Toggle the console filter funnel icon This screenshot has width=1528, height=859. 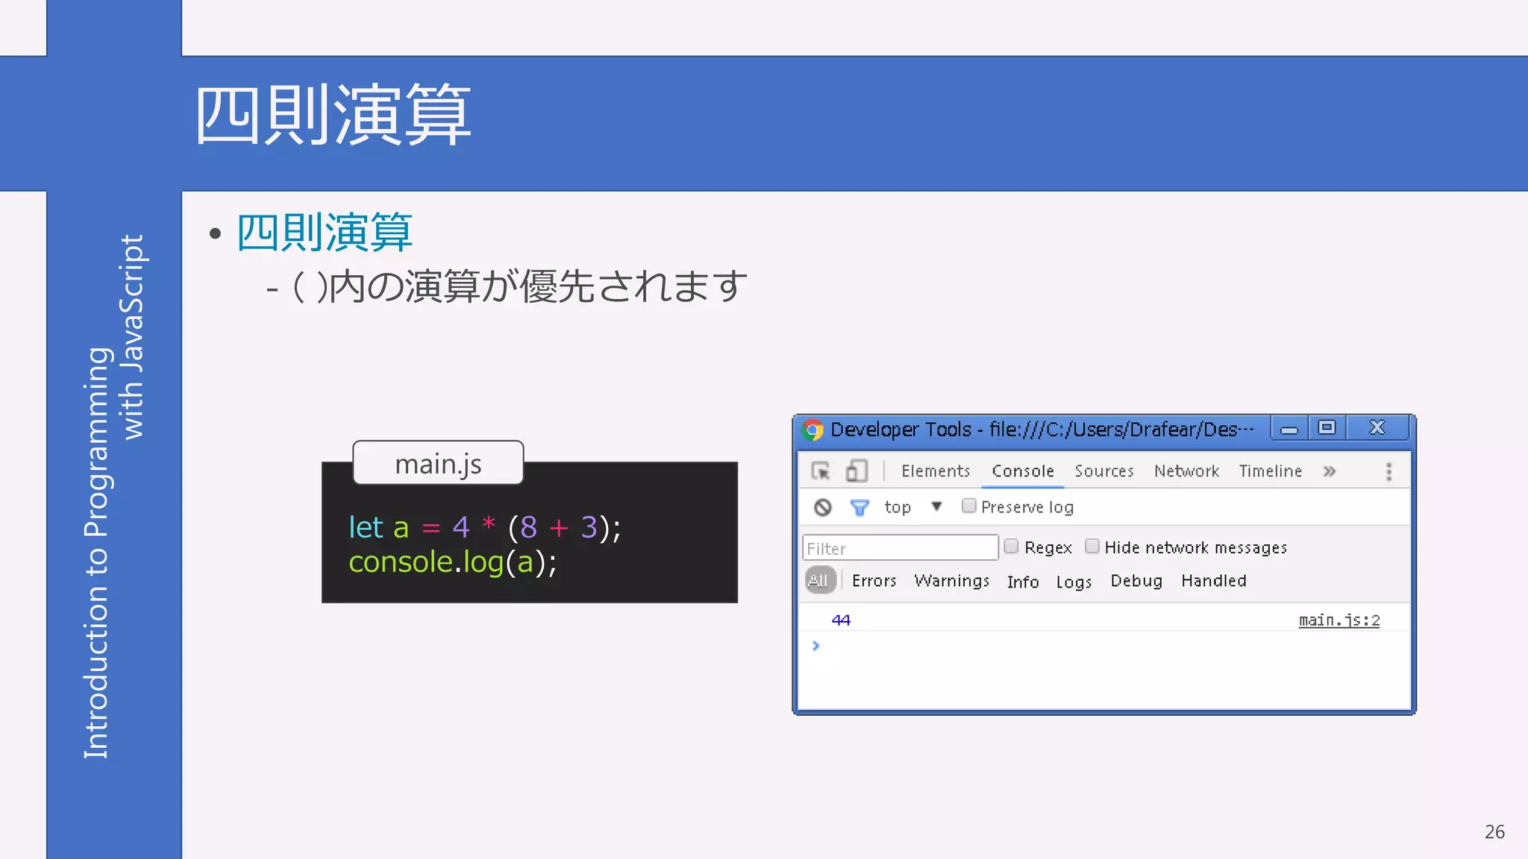tap(859, 507)
